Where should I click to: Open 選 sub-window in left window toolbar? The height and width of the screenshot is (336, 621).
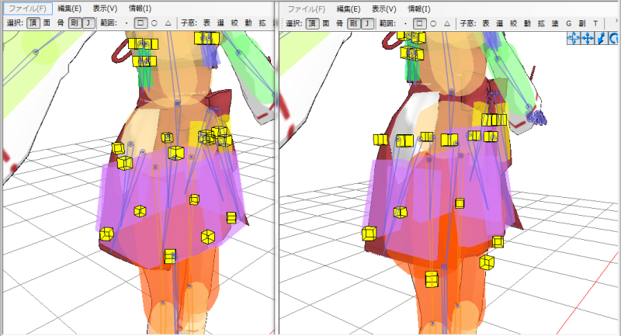pyautogui.click(x=220, y=23)
